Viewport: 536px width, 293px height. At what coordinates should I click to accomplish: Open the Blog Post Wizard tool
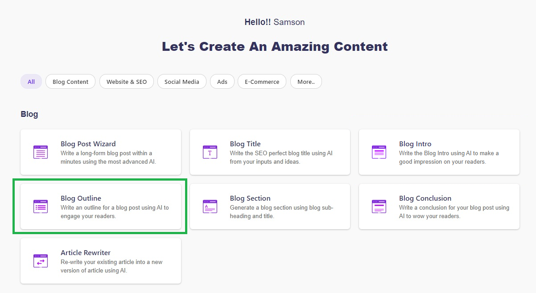[100, 152]
